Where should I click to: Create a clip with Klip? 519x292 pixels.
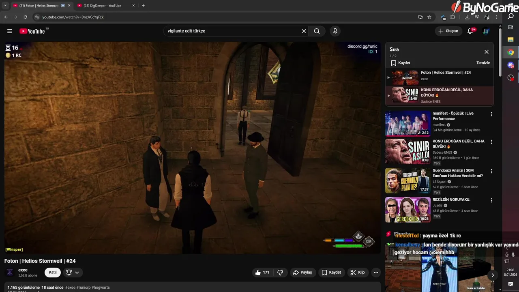[358, 273]
